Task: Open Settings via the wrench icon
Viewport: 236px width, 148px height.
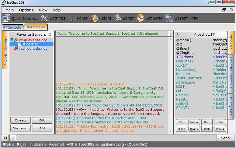Action: 44,18
